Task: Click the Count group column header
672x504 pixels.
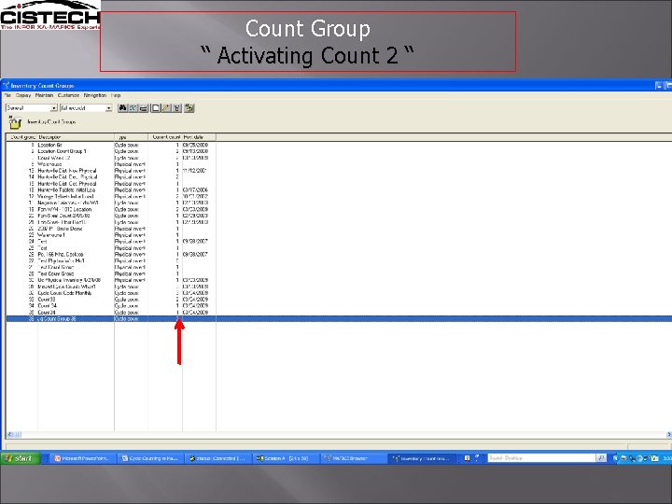Action: (21, 137)
